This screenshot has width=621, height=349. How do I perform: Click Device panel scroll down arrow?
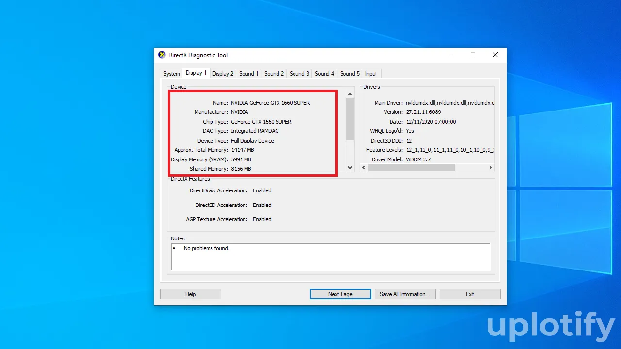coord(350,168)
